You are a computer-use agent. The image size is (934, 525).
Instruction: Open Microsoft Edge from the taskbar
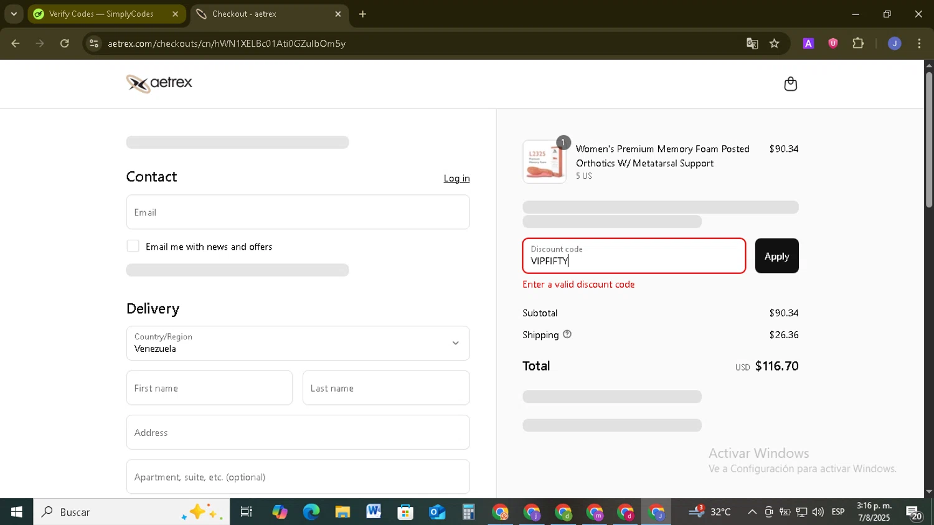pos(311,512)
